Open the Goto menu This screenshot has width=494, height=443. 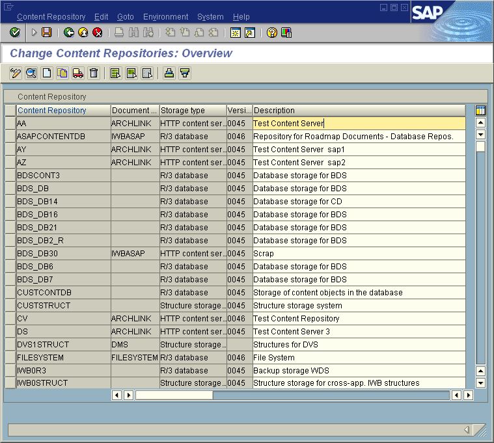pyautogui.click(x=125, y=17)
